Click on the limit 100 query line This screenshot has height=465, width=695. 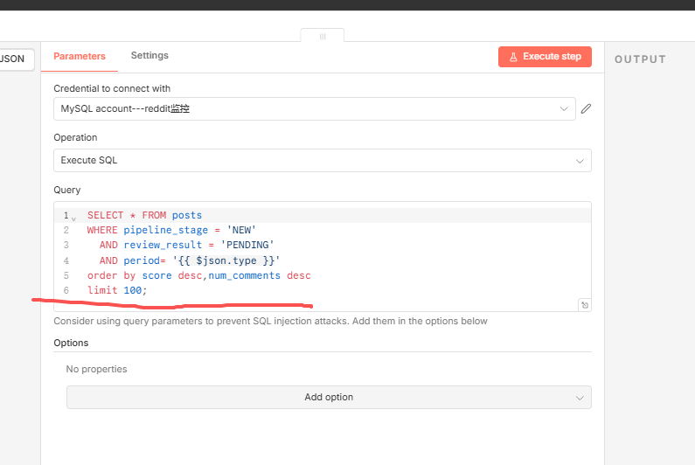[x=117, y=290]
